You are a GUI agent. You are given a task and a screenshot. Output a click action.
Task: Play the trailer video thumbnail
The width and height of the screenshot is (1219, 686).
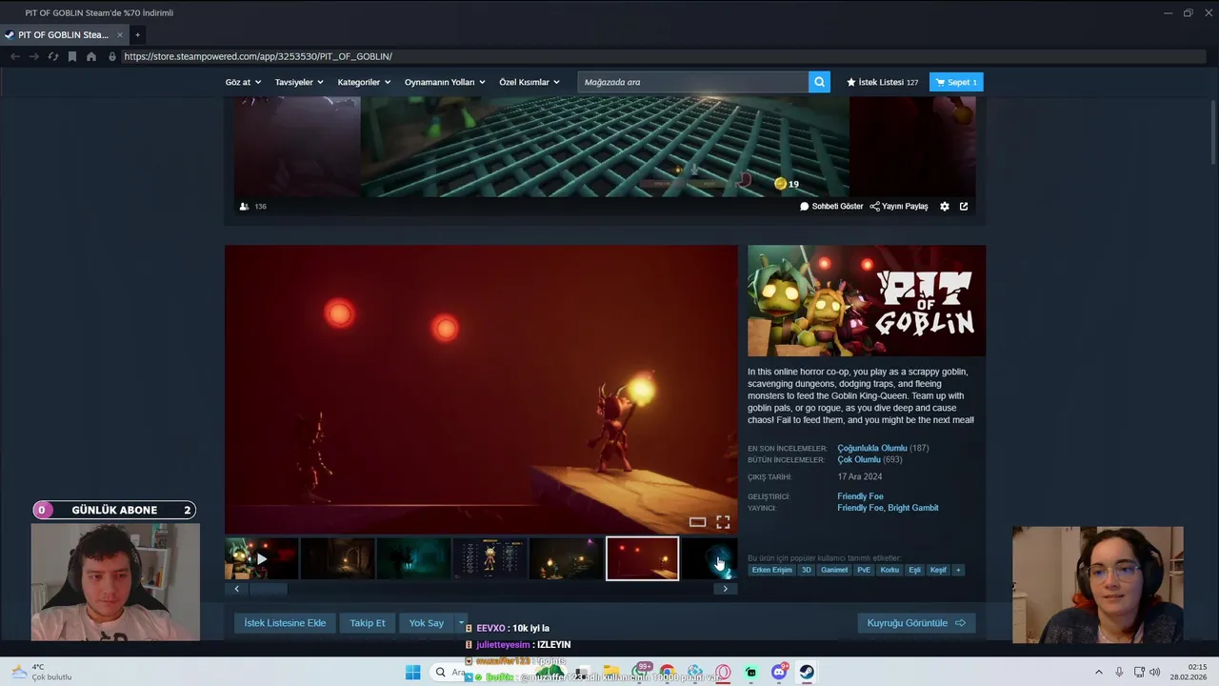coord(262,558)
